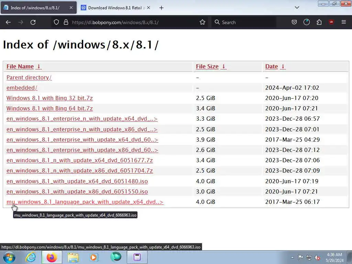
Task: Select the 3.3 GiB file size cell
Action: (206, 119)
